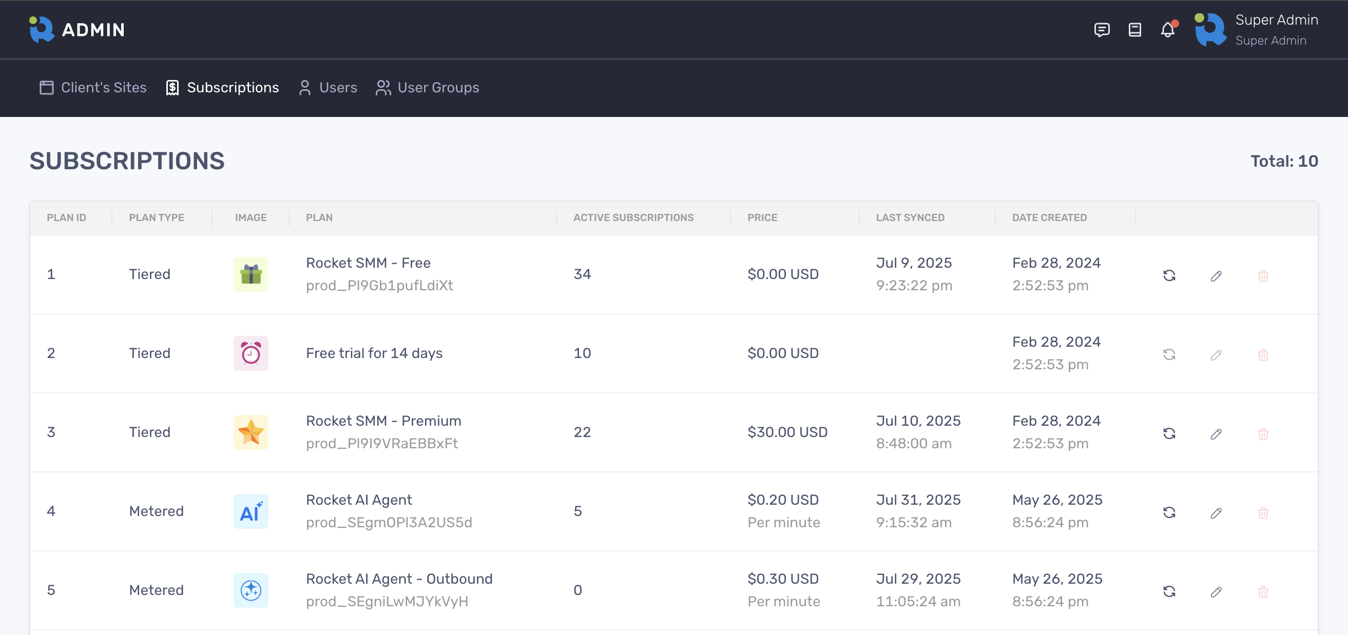Screen dimensions: 1348x635
Task: Sync the Rocket AI Agent plan
Action: pyautogui.click(x=1169, y=512)
